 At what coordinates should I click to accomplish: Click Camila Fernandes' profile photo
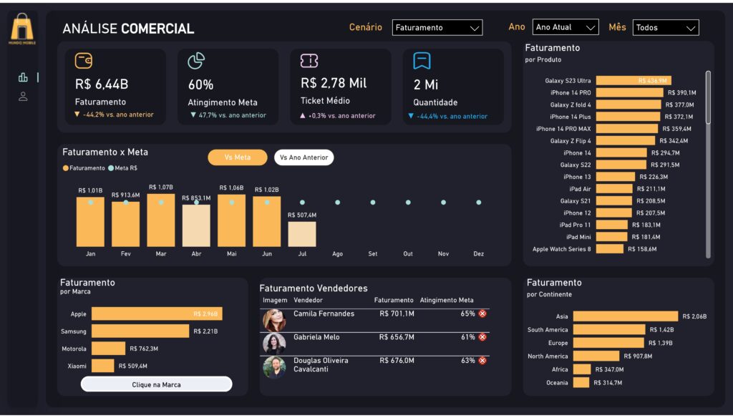coord(274,320)
